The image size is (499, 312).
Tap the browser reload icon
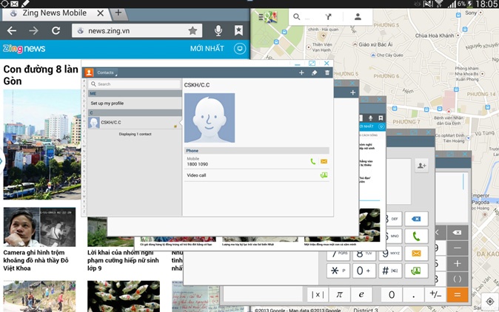[x=56, y=30]
